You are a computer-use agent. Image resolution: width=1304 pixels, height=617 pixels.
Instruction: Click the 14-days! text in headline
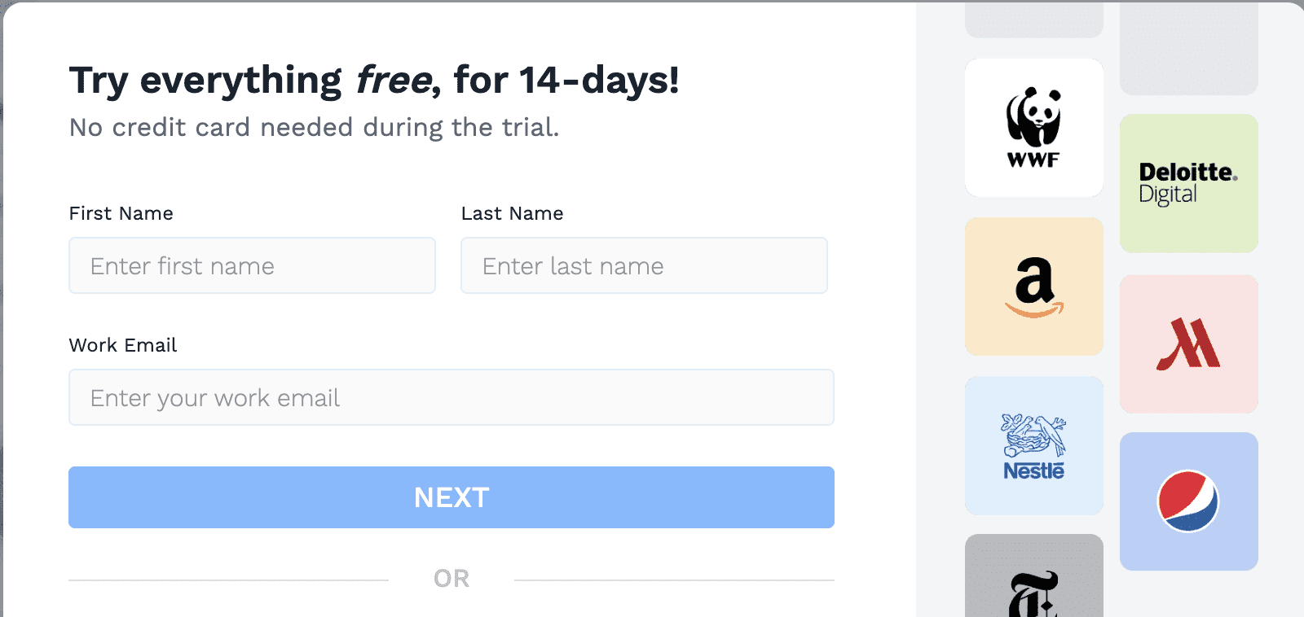click(599, 81)
